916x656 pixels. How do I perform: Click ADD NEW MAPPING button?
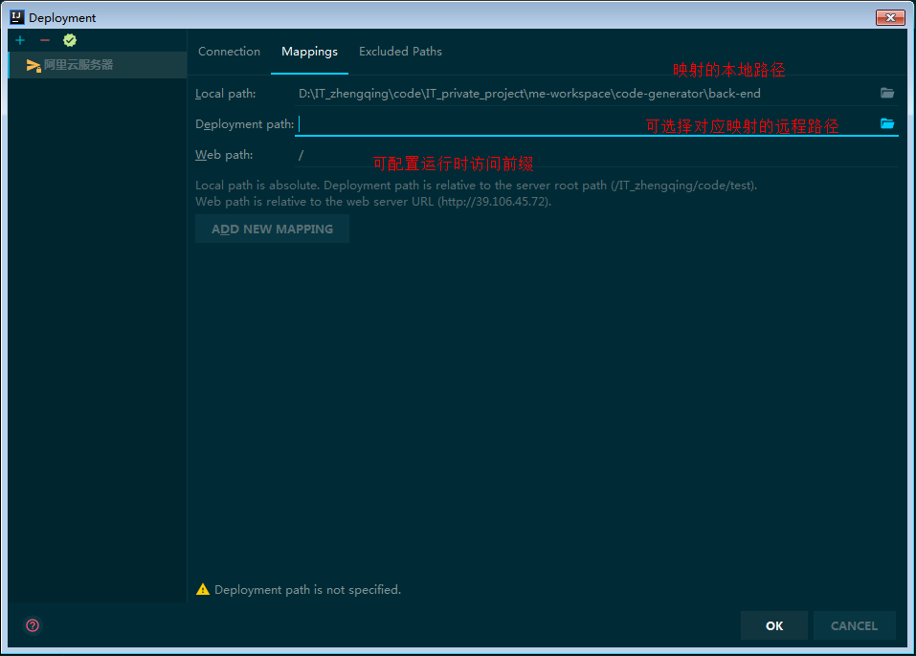point(272,229)
